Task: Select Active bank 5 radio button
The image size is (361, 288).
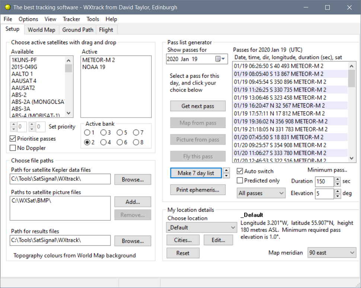Action: [x=120, y=132]
